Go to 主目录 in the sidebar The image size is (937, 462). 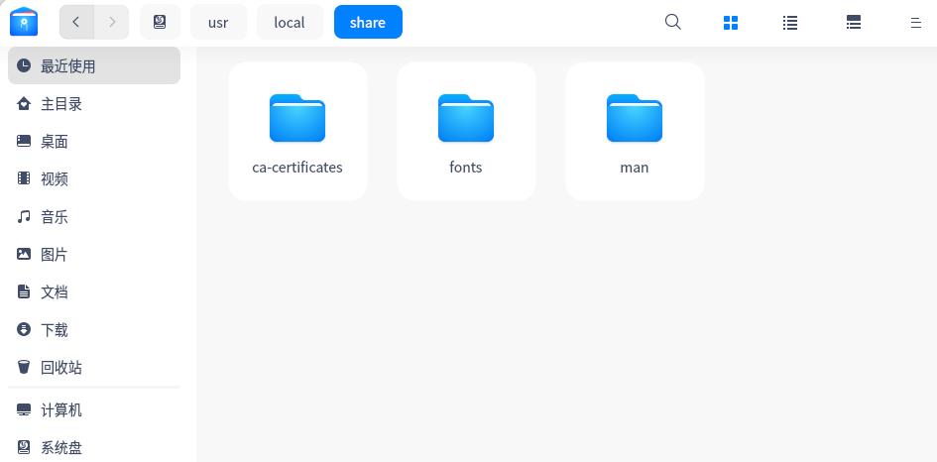coord(94,104)
